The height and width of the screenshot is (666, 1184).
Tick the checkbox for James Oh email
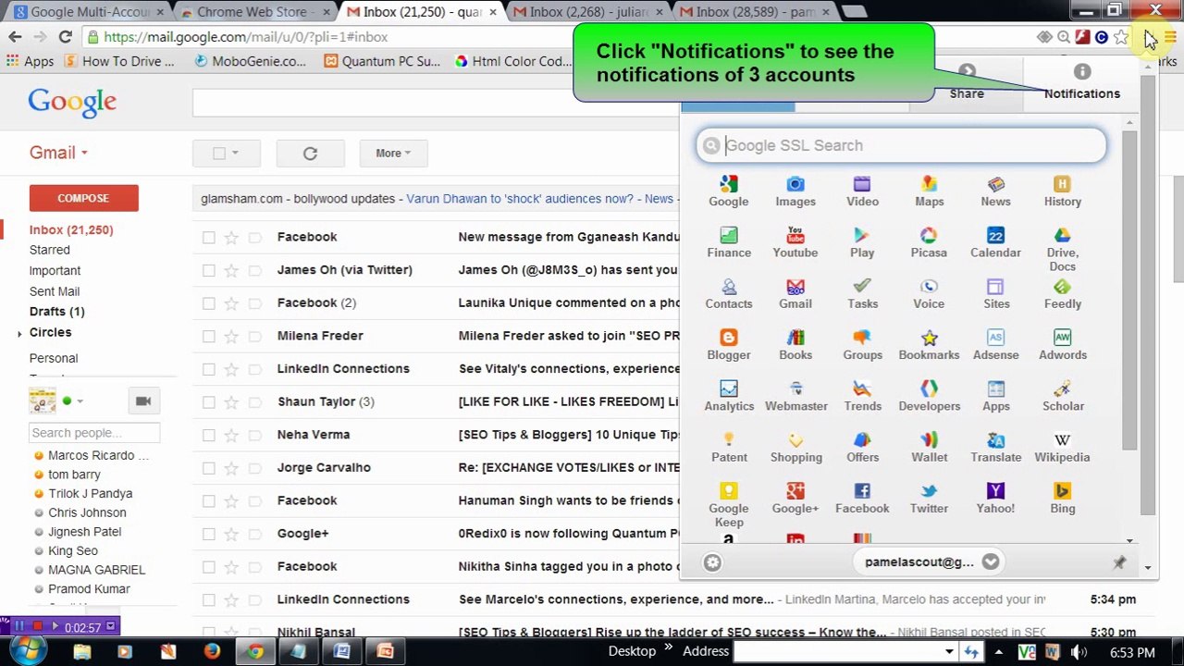tap(209, 270)
